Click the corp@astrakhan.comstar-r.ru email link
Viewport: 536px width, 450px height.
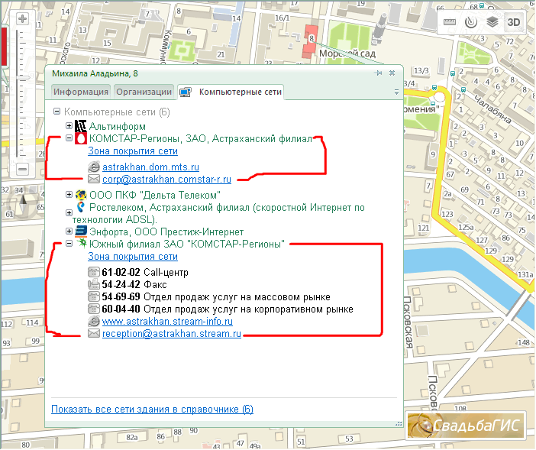(166, 180)
